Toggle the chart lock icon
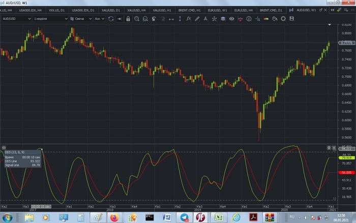Image resolution: width=356 pixels, height=223 pixels. pos(128,19)
